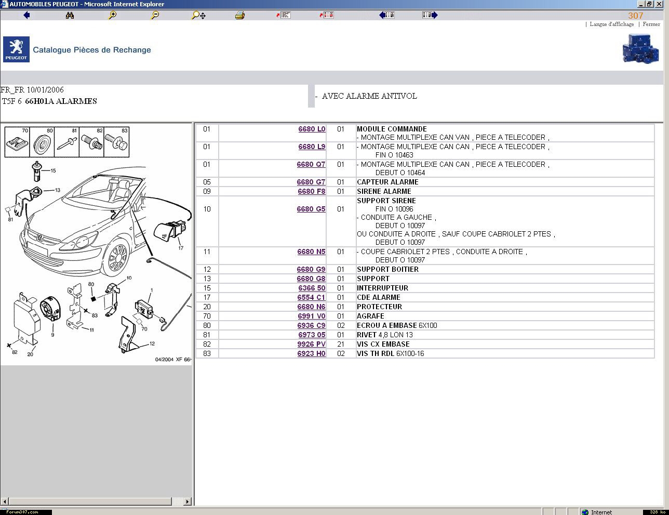
Task: Zoom in with magnifier plus icon
Action: pyautogui.click(x=112, y=15)
